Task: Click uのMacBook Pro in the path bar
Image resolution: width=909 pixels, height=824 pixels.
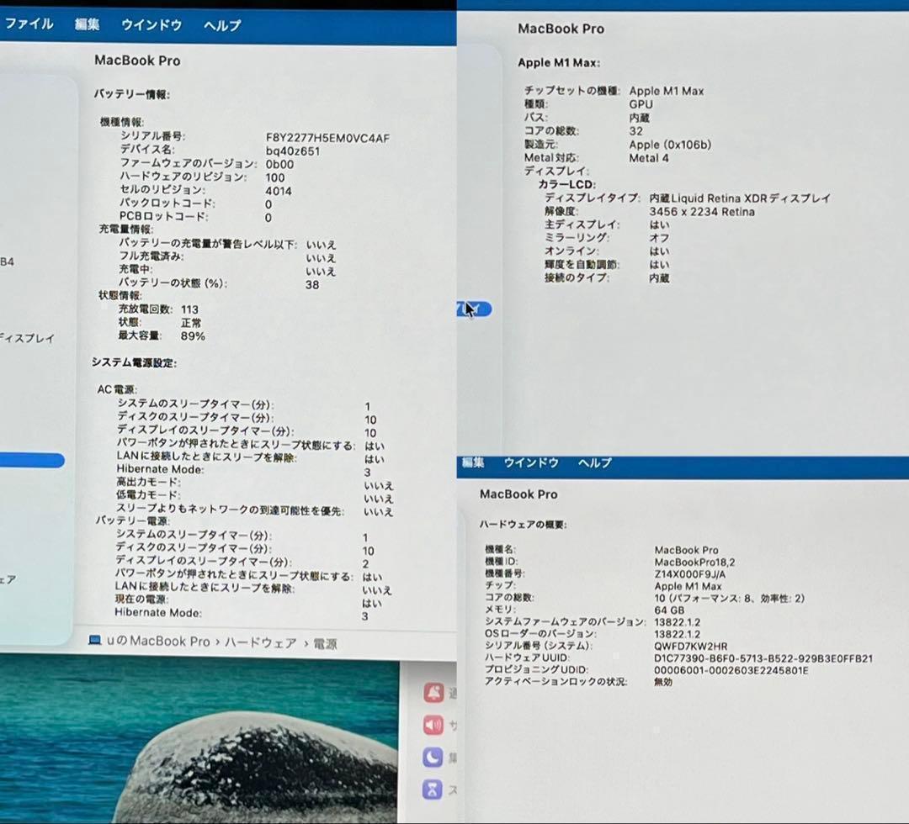Action: 158,642
